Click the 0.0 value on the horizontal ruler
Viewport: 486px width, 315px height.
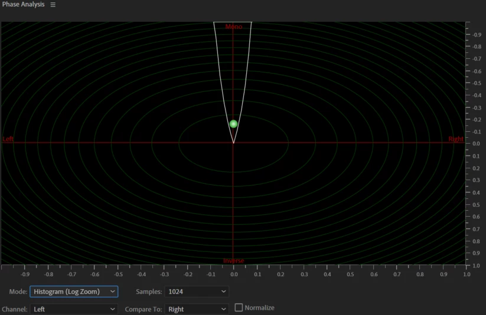click(234, 274)
